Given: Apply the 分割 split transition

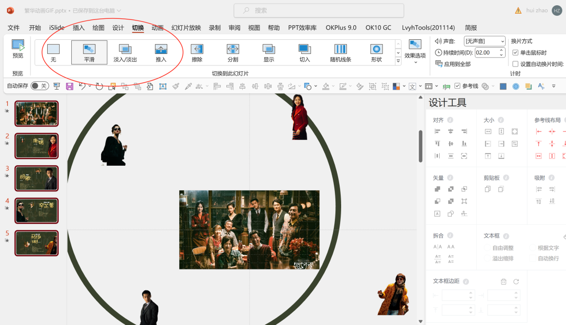Looking at the screenshot, I should [233, 52].
